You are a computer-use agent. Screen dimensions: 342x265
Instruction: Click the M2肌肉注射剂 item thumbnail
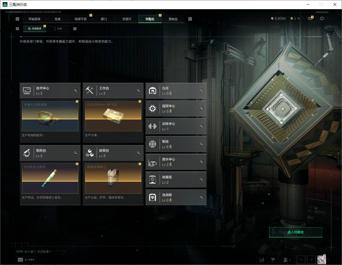(x=50, y=178)
